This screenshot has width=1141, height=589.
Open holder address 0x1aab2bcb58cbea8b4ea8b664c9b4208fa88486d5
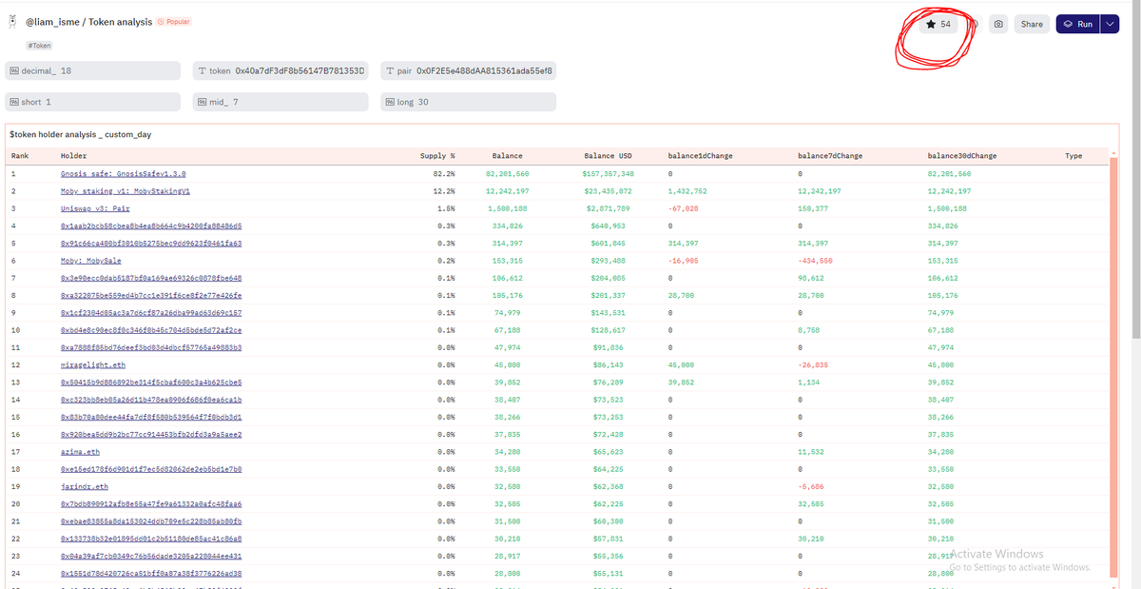tap(151, 226)
